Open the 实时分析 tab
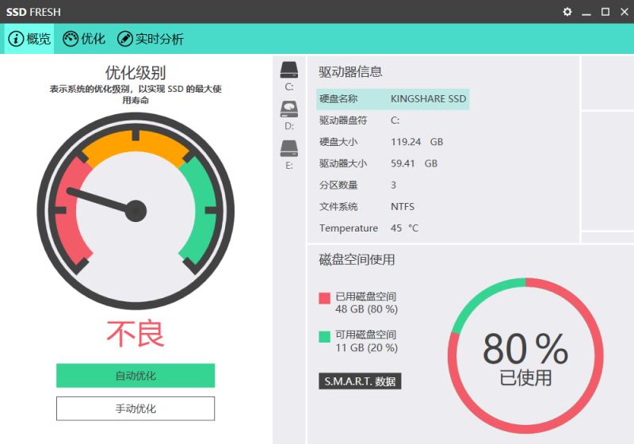Viewport: 634px width, 444px height. click(x=151, y=39)
